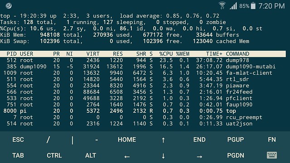The image size is (290, 163).
Task: Select the pfclient command
Action: click(239, 98)
